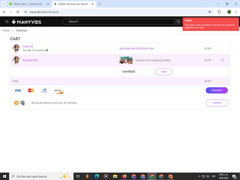The width and height of the screenshot is (240, 180).
Task: Click the promo code field Sum36520
Action: 136,72
